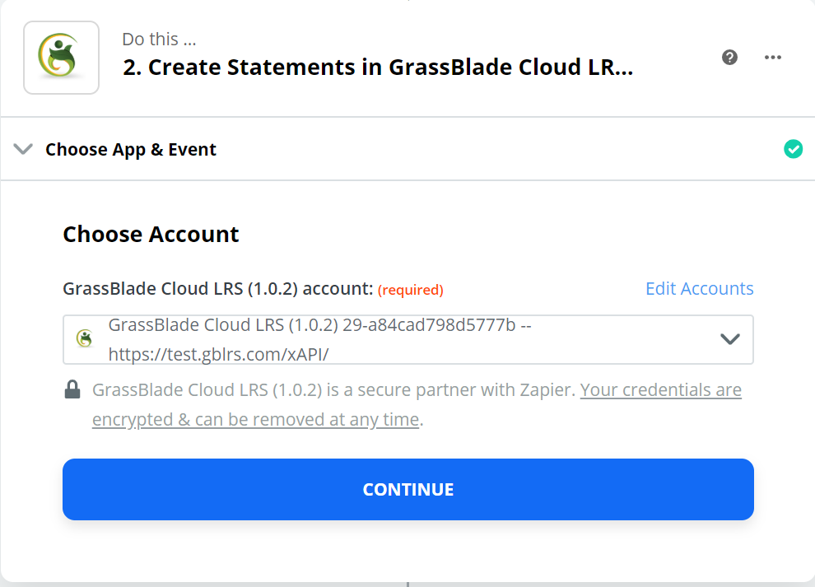Screen dimensions: 815x587
Task: Follow the Your credentials are encrypted link
Action: pos(417,404)
